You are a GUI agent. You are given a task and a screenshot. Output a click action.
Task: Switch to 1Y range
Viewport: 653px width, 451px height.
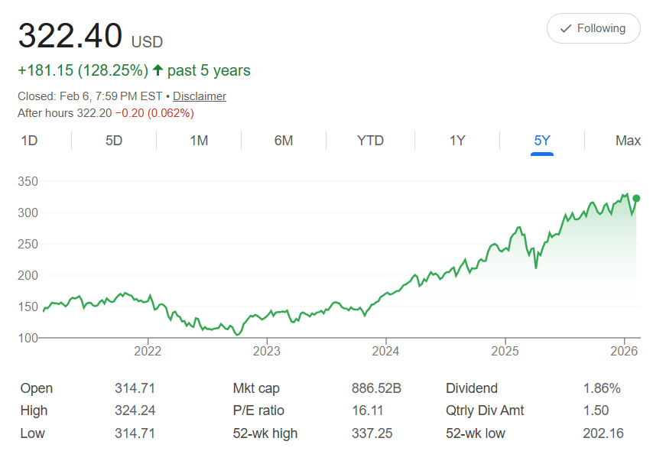point(457,141)
